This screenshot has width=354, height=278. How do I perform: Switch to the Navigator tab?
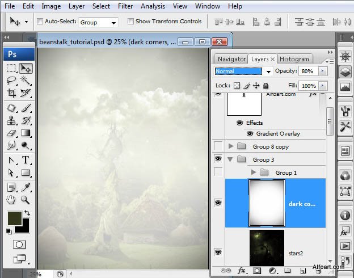(231, 59)
